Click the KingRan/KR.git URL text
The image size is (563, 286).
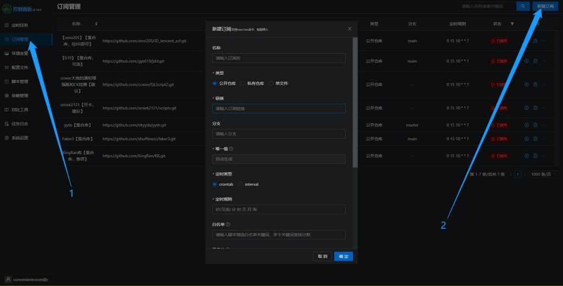point(134,156)
